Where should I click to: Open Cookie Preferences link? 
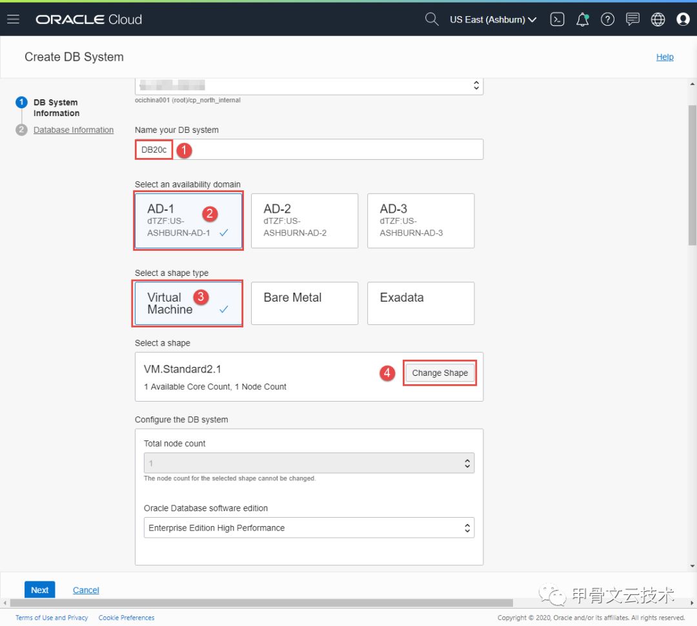(x=126, y=618)
